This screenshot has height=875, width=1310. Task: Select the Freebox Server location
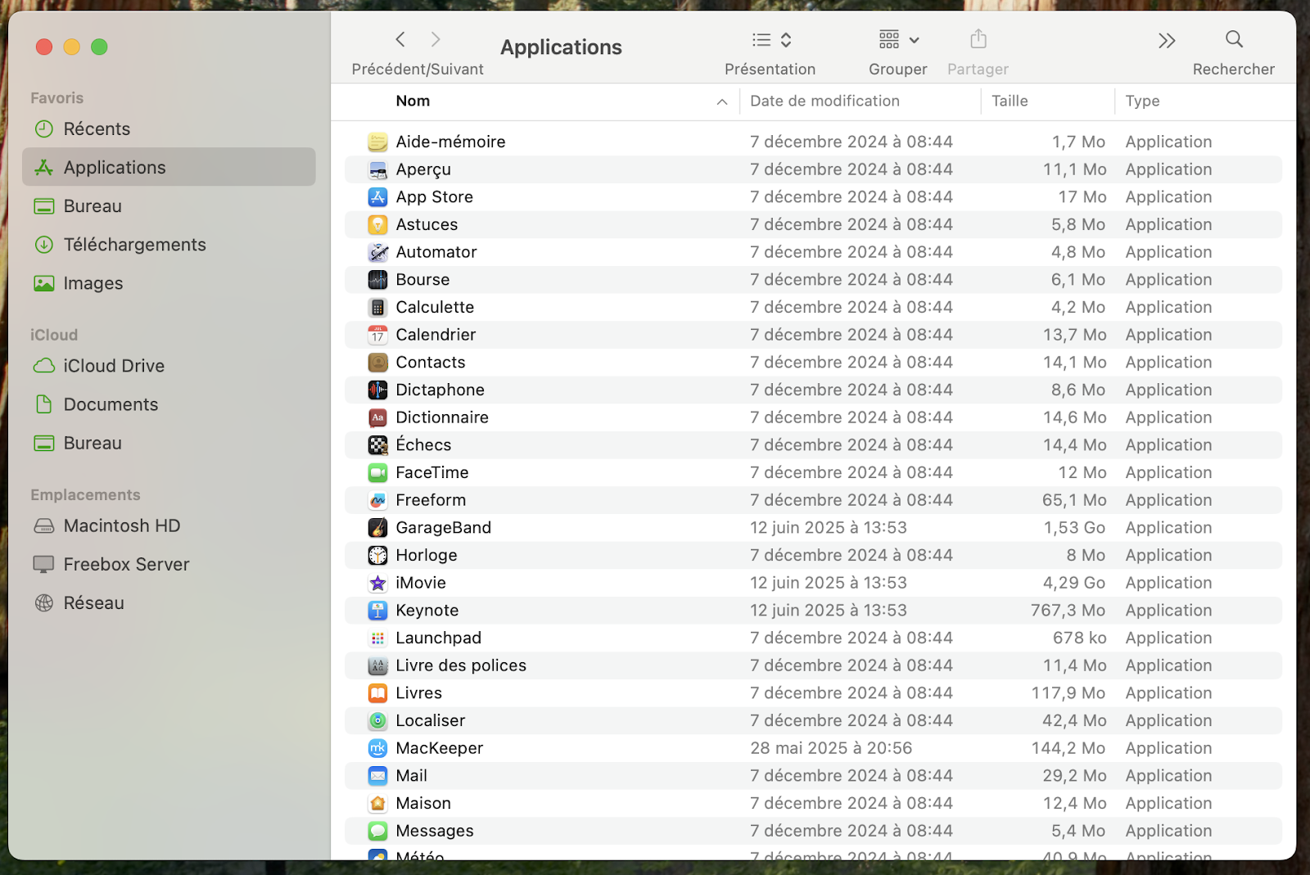pyautogui.click(x=126, y=564)
